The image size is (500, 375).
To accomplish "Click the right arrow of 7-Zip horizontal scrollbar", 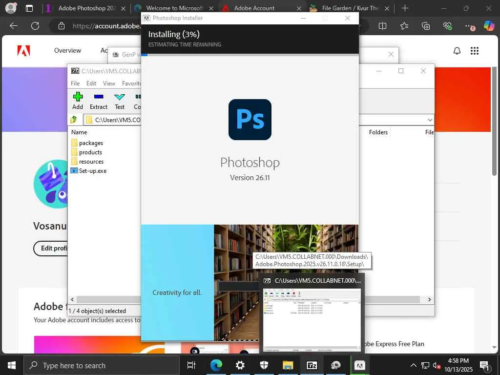I will [x=430, y=299].
